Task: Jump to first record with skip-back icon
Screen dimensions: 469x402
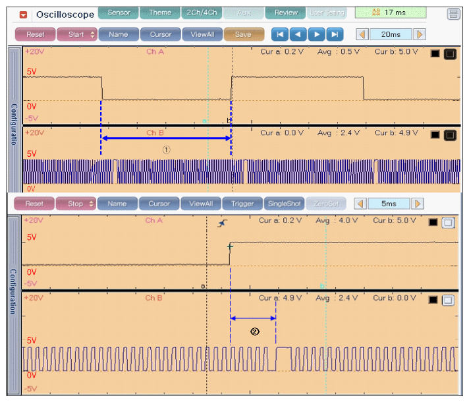Action: (x=280, y=34)
